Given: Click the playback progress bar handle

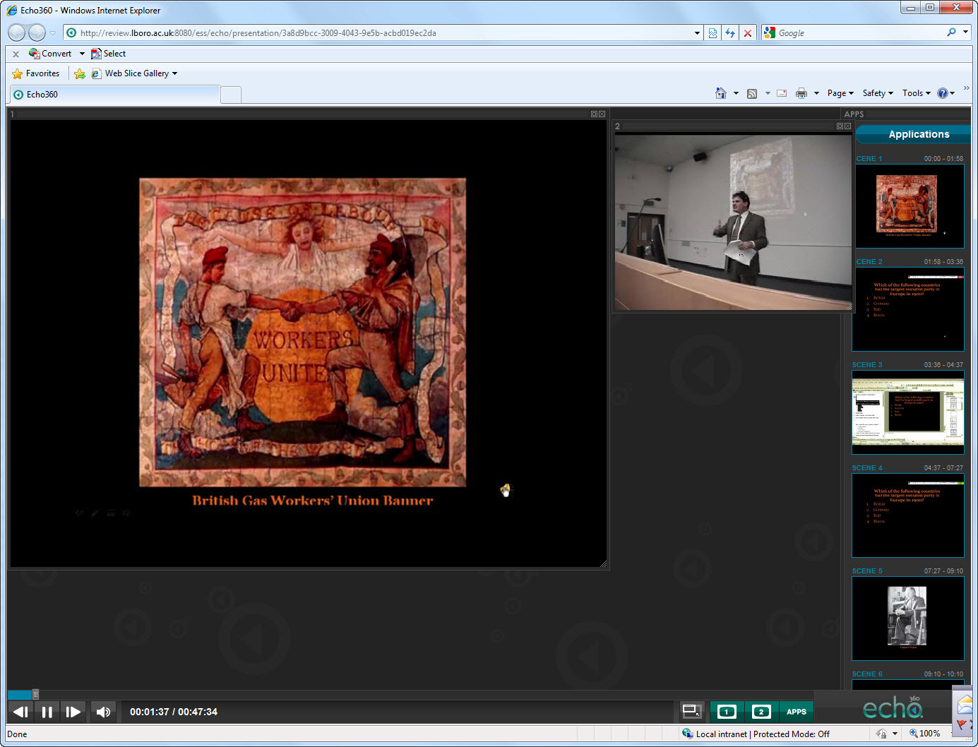Looking at the screenshot, I should 35,694.
